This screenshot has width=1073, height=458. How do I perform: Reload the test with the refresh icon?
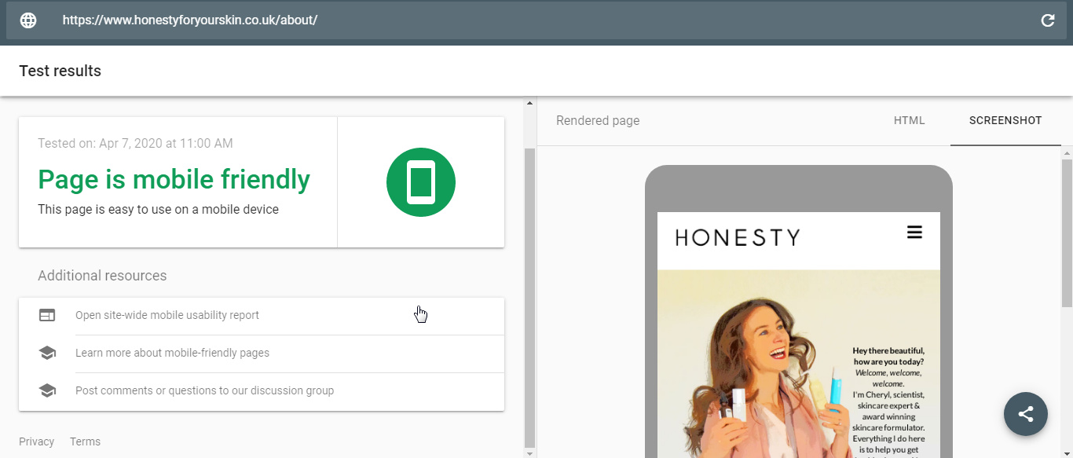point(1048,20)
